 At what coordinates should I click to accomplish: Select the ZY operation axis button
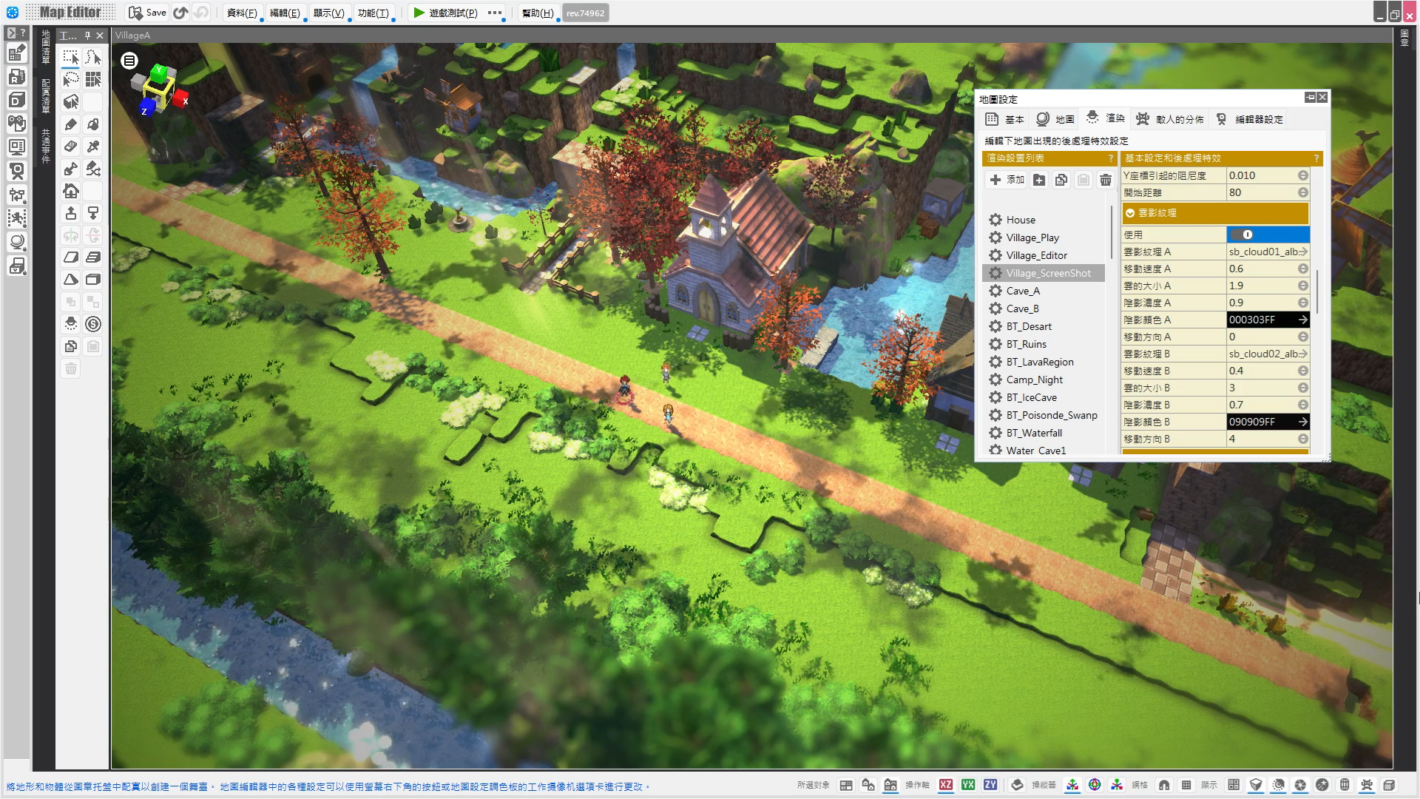990,785
